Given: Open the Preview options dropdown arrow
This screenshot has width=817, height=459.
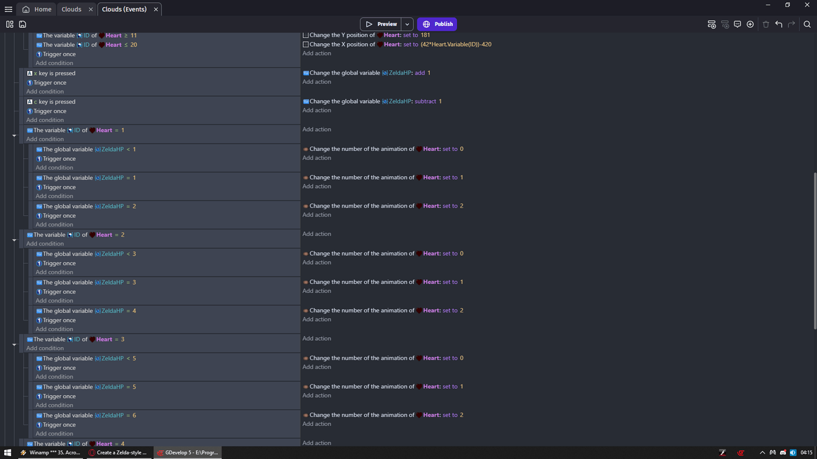Looking at the screenshot, I should [x=407, y=24].
